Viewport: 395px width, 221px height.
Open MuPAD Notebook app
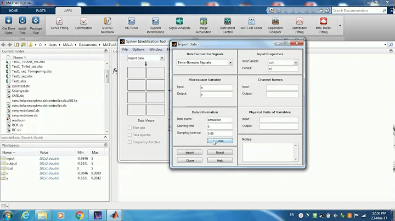pyautogui.click(x=108, y=25)
